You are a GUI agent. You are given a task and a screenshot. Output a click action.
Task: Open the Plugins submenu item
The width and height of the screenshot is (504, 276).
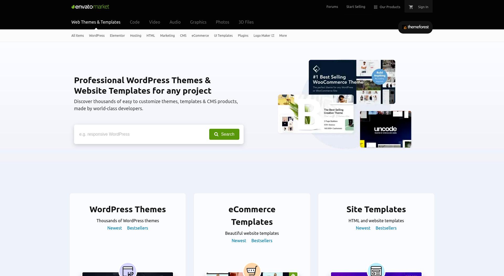(243, 36)
